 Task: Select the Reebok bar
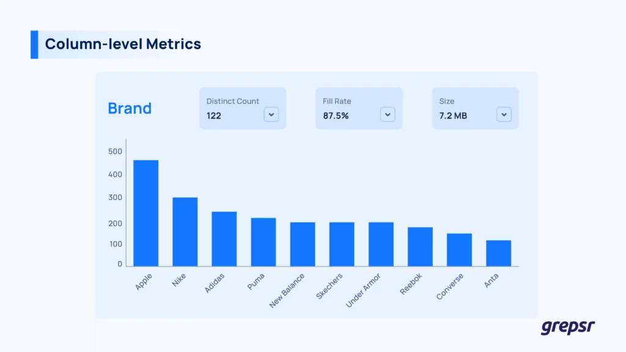[420, 247]
